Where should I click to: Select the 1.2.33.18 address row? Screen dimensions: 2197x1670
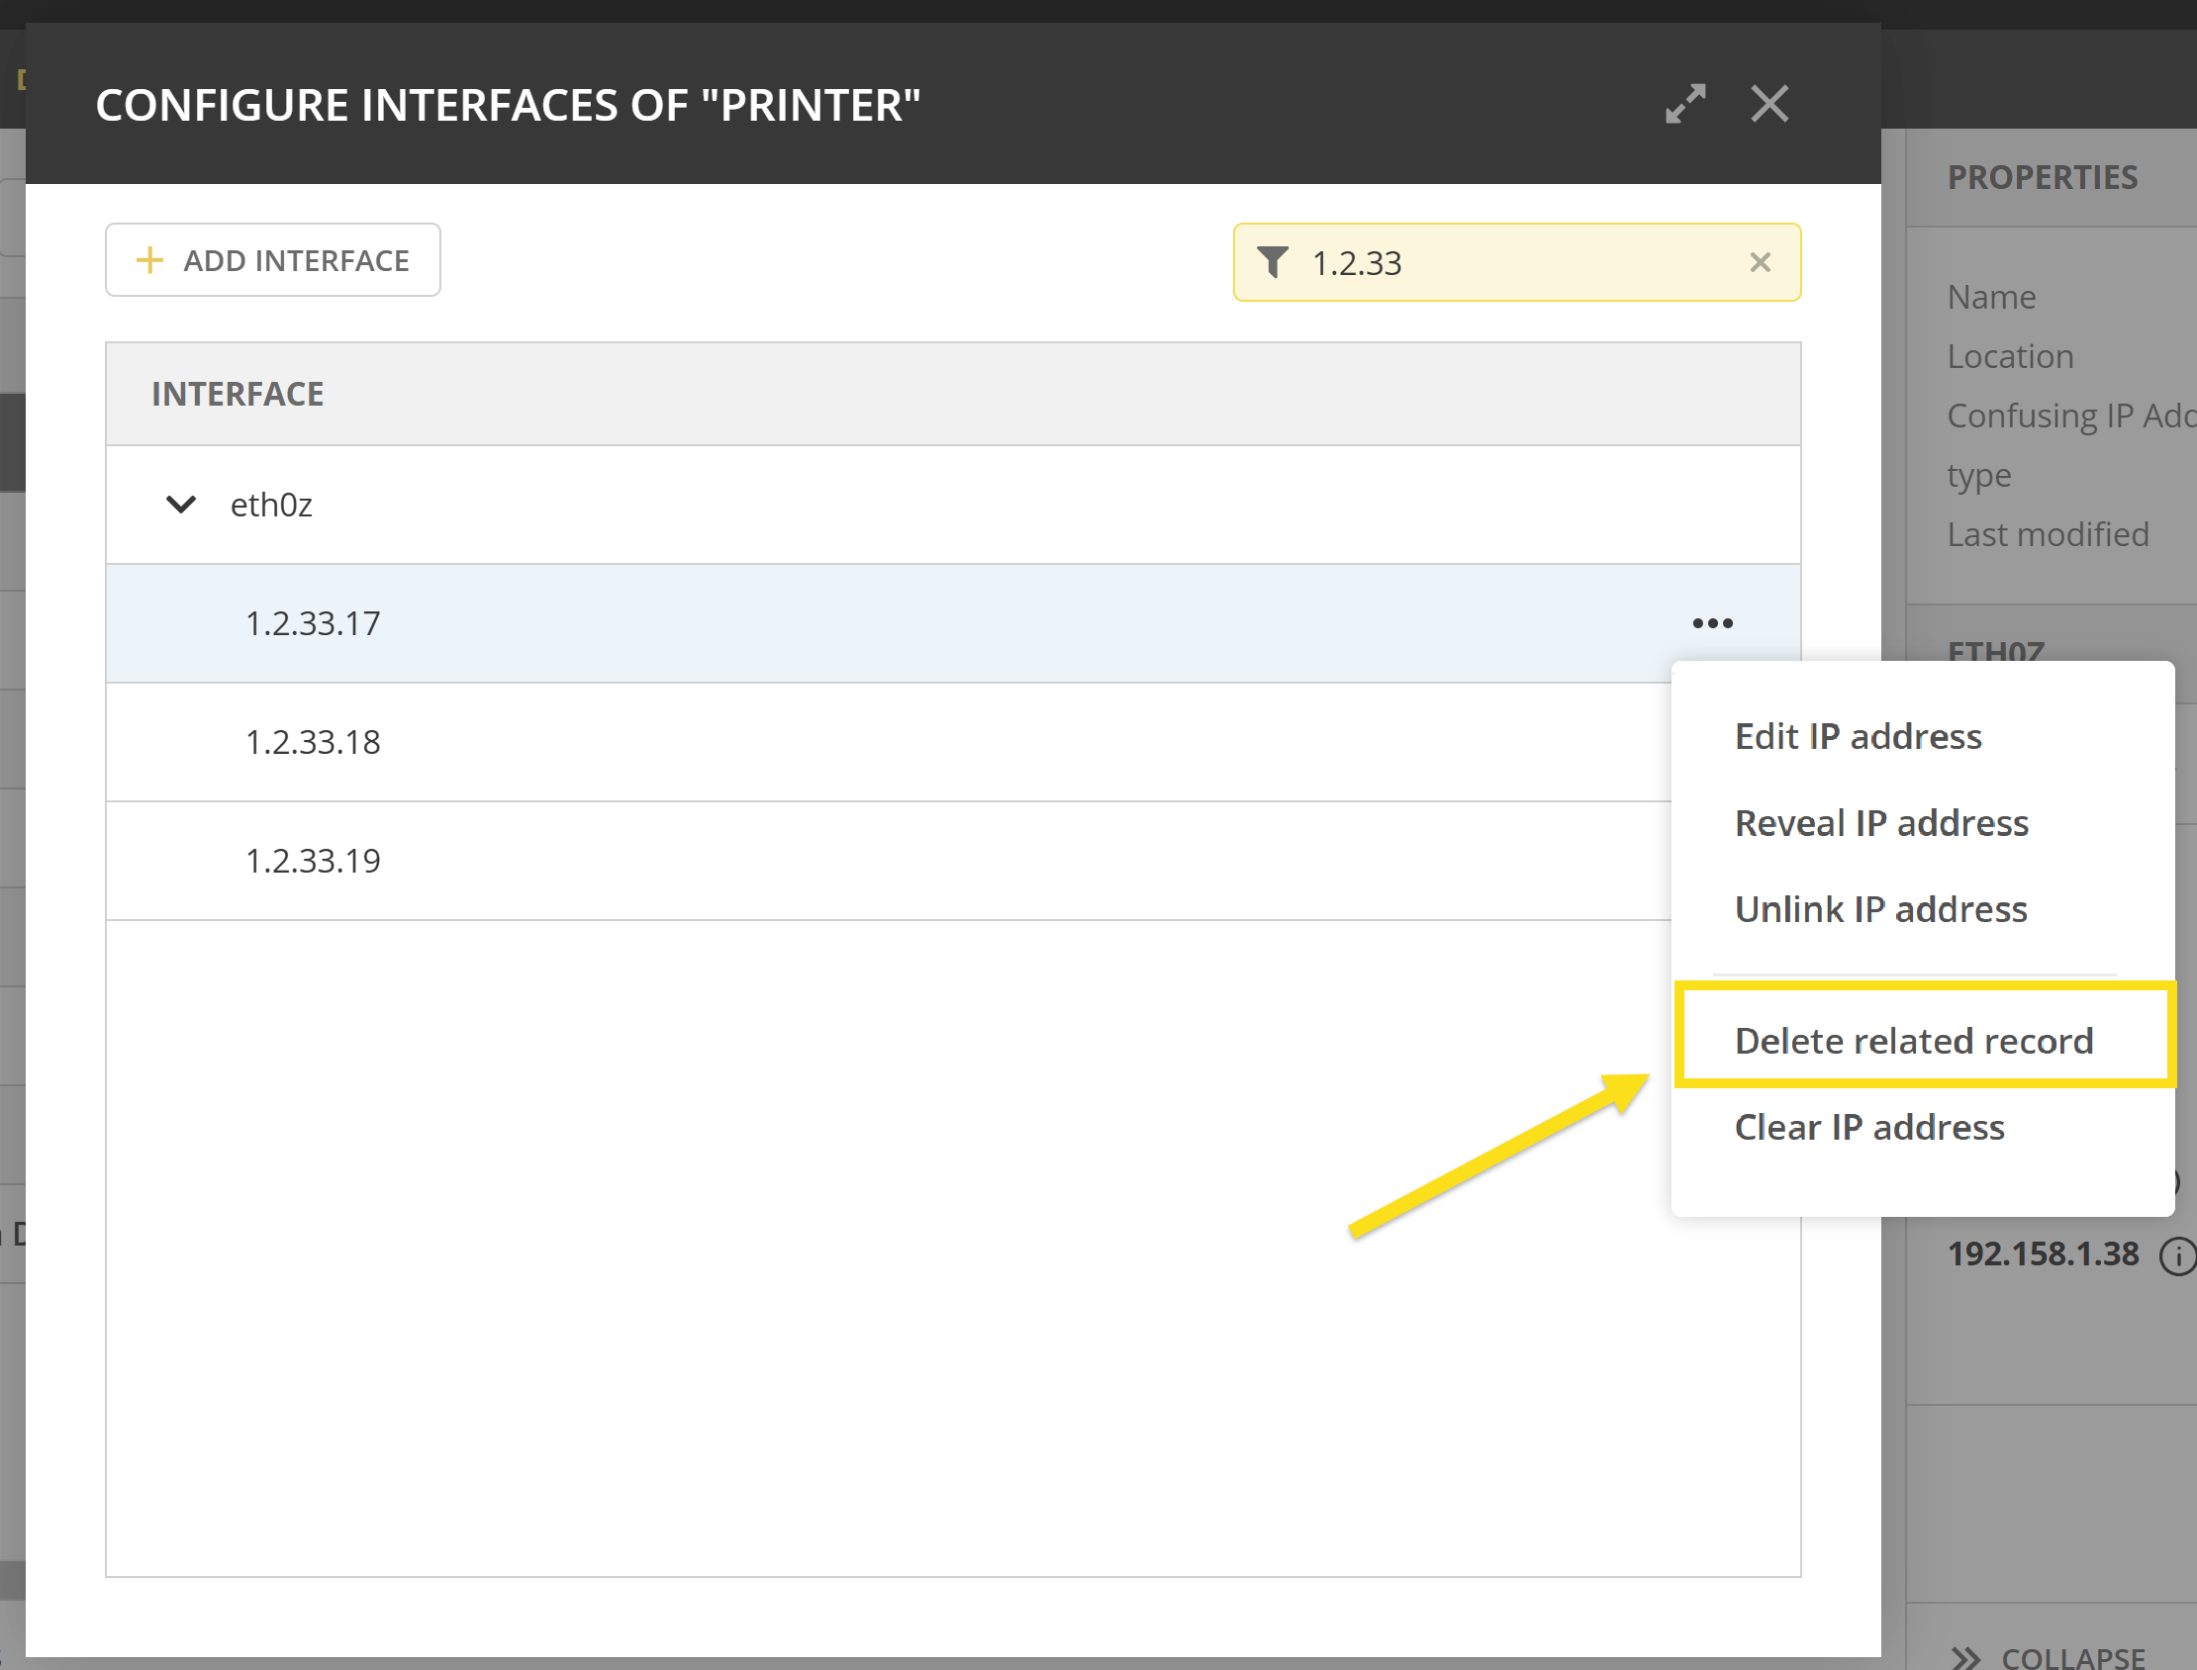pos(313,742)
